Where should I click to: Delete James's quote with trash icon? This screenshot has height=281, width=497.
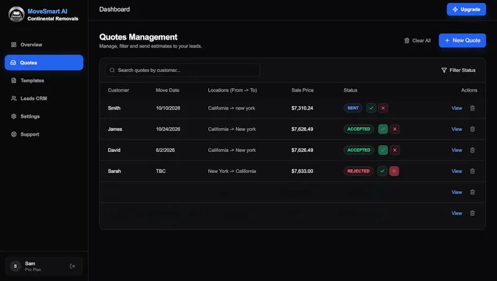(x=472, y=129)
